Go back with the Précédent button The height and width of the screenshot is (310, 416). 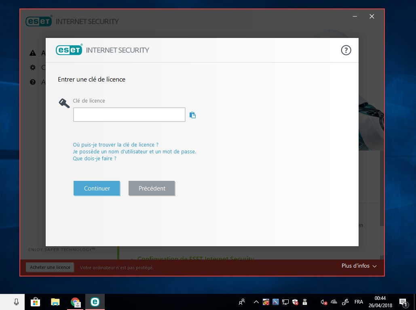152,189
